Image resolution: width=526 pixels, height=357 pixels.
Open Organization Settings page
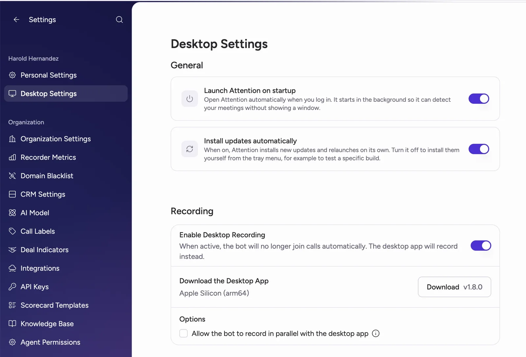[x=66, y=139]
